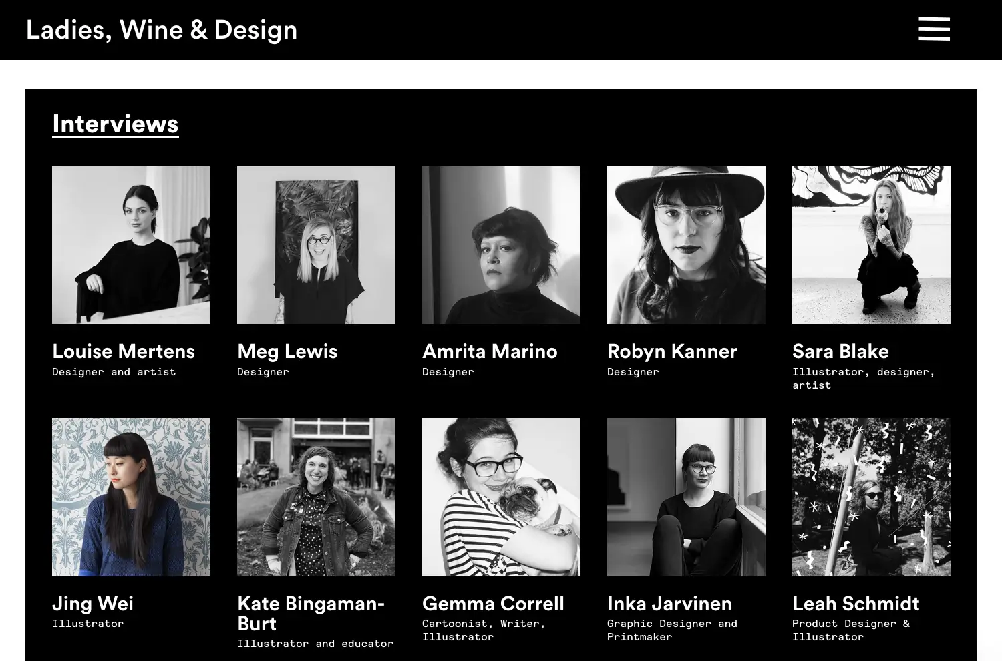Select Jing Wei's color portrait

coord(131,497)
